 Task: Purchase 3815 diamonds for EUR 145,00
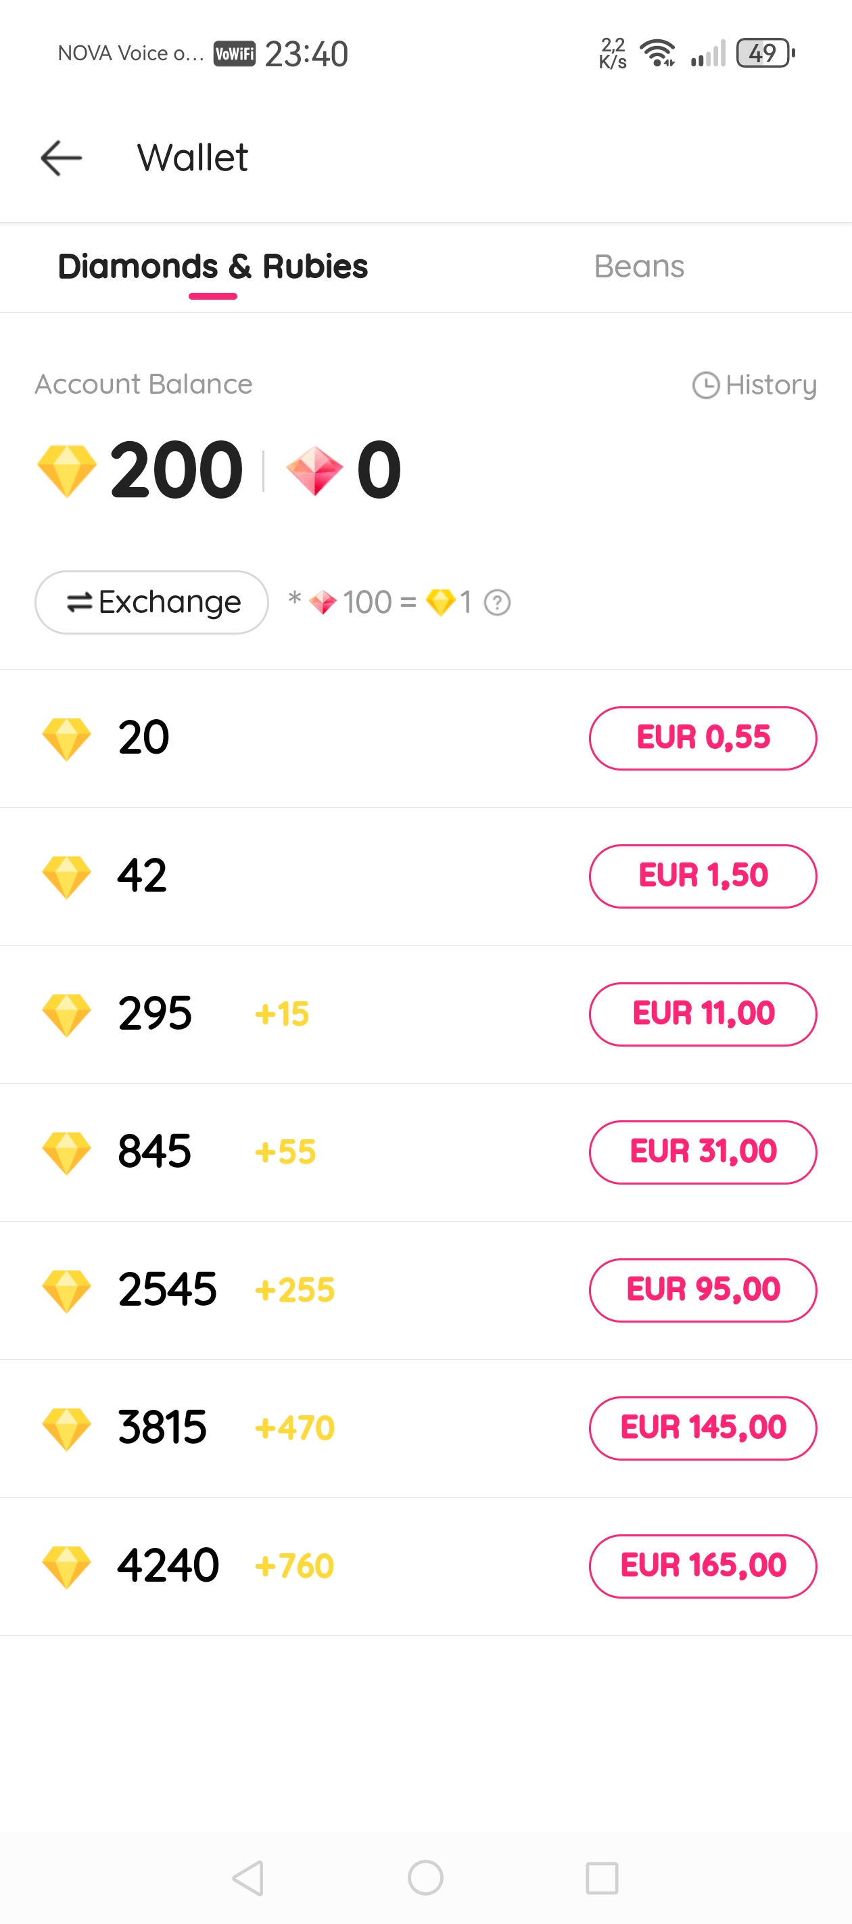tap(703, 1428)
